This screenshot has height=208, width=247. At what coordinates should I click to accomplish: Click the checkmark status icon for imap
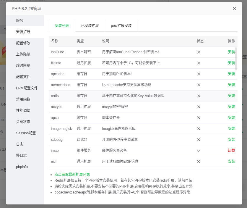pos(199,151)
